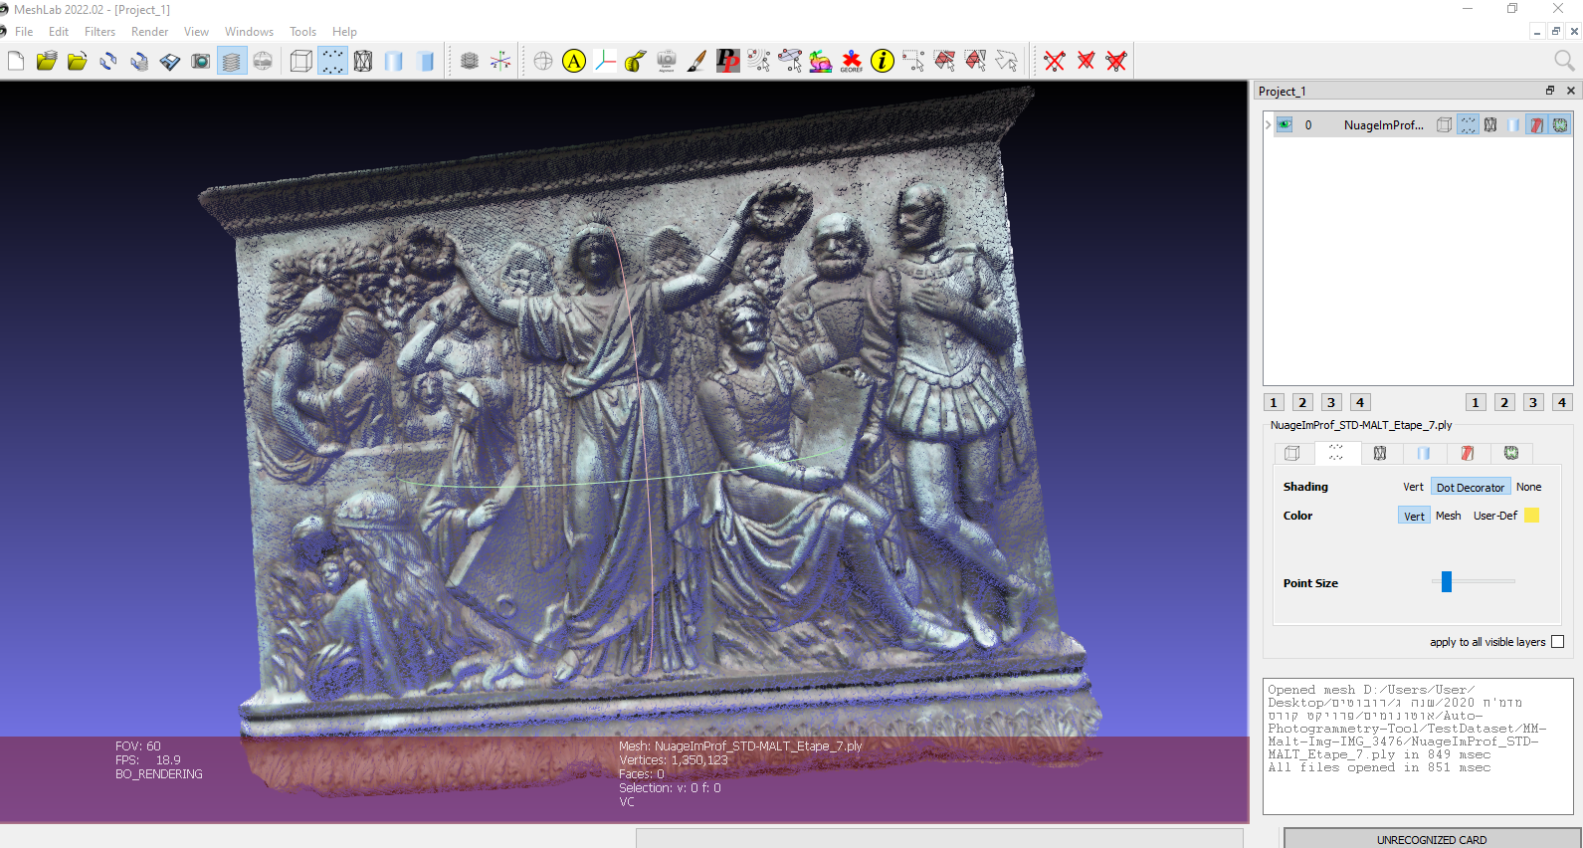Switch to wireframe tab in render panel
Image resolution: width=1583 pixels, height=848 pixels.
point(1380,453)
